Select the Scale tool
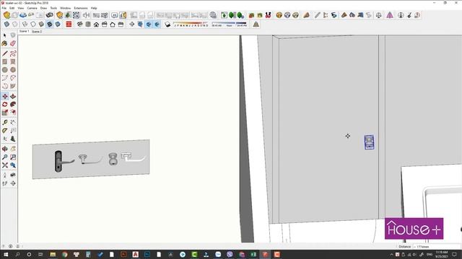The height and width of the screenshot is (259, 462). 5,112
